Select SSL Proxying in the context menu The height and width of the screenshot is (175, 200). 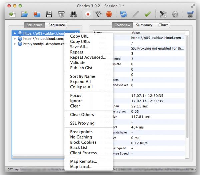[x=82, y=123]
